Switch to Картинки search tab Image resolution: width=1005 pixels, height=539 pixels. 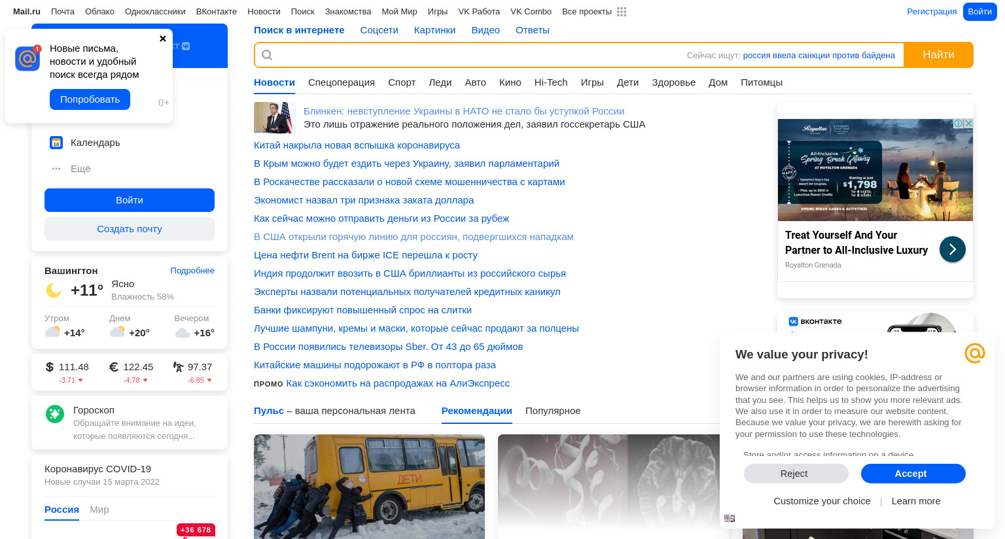click(x=434, y=30)
